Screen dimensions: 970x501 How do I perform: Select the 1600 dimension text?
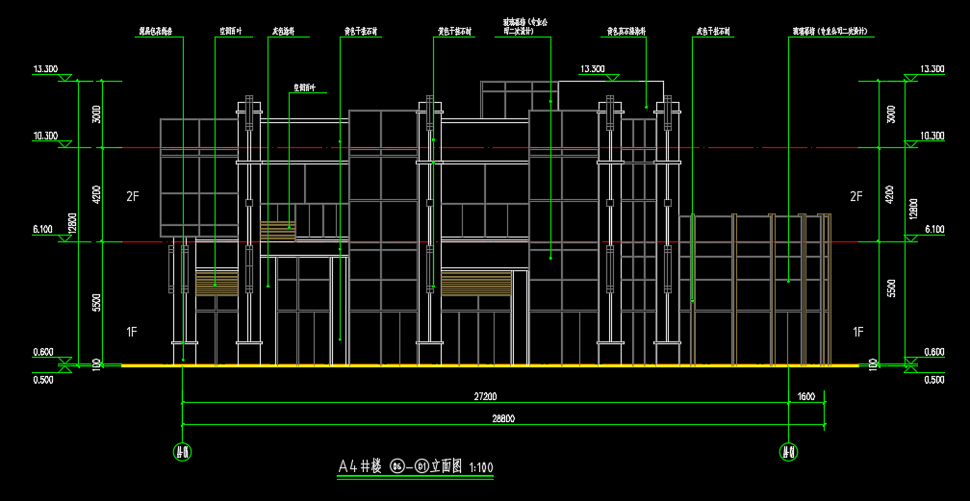[806, 396]
